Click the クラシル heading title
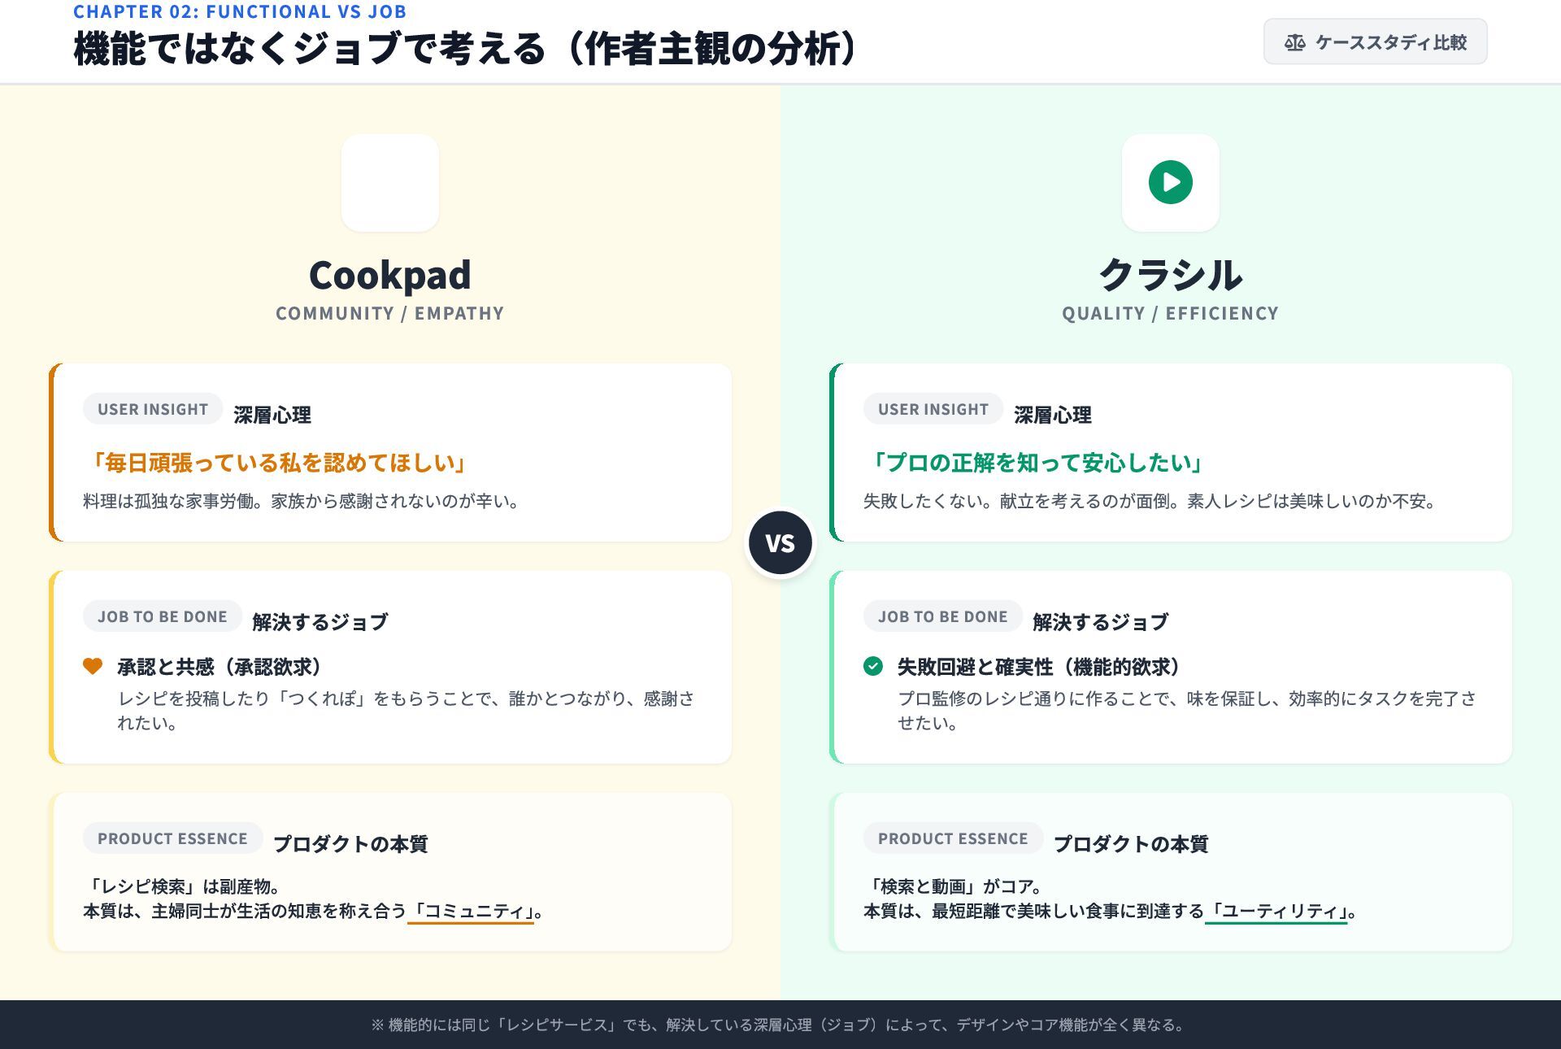The width and height of the screenshot is (1561, 1049). click(1170, 275)
